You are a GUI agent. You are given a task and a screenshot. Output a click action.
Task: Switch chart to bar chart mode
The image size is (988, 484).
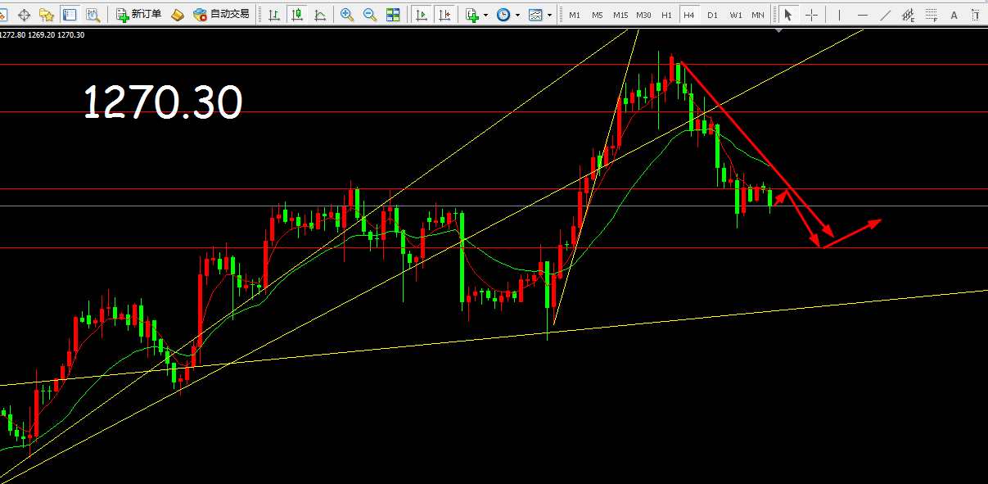(273, 15)
